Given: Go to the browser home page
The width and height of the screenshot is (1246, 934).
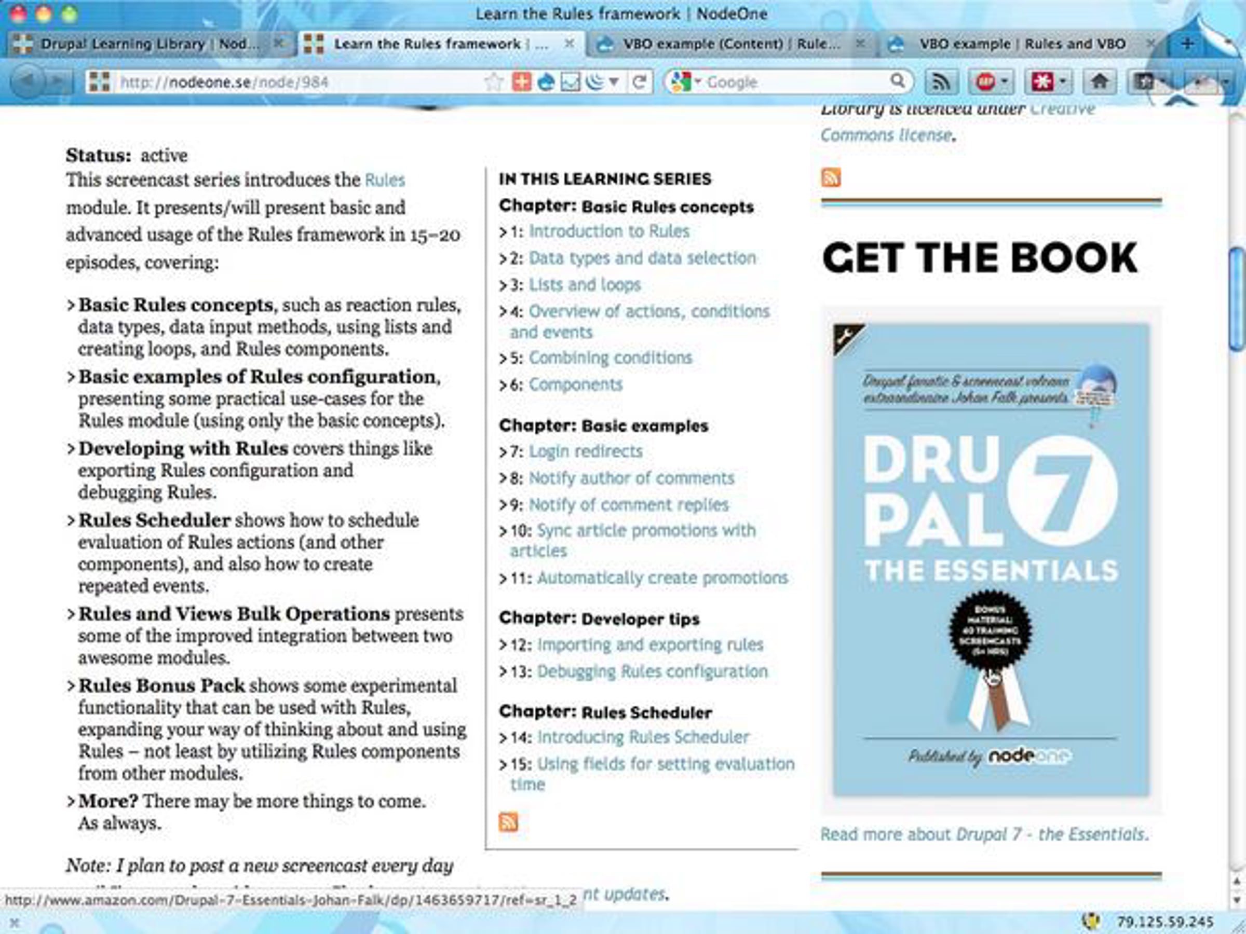Looking at the screenshot, I should click(1100, 82).
